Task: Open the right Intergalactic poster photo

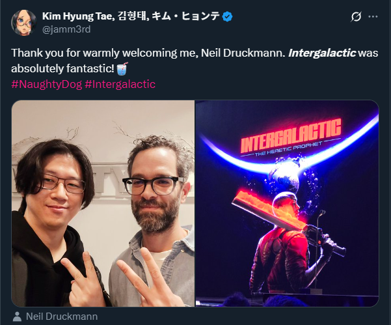Action: pos(288,203)
